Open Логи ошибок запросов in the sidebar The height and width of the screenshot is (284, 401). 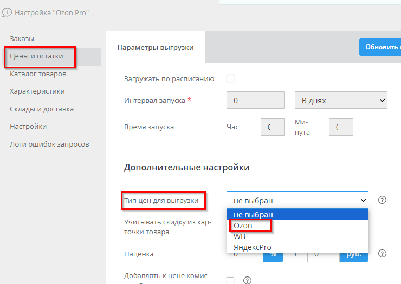click(x=49, y=144)
